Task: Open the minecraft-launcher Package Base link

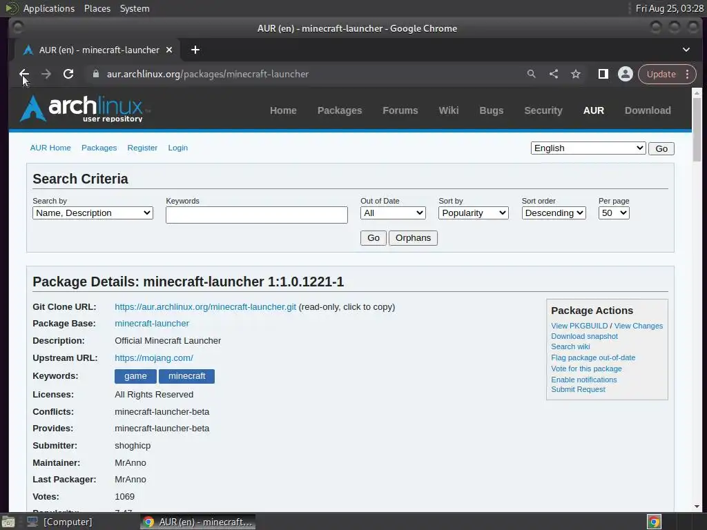Action: point(152,324)
